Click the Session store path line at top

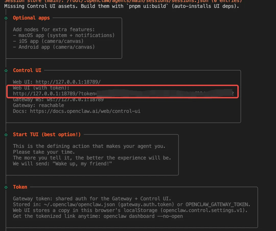click(123, 1)
